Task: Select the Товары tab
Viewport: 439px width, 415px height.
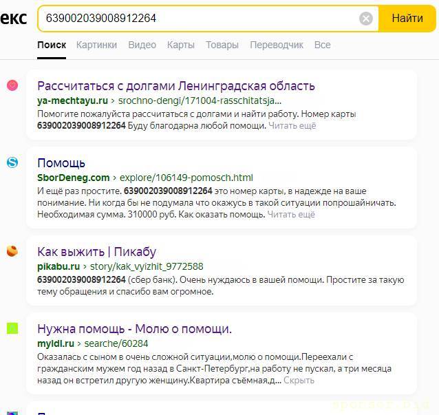Action: click(222, 45)
